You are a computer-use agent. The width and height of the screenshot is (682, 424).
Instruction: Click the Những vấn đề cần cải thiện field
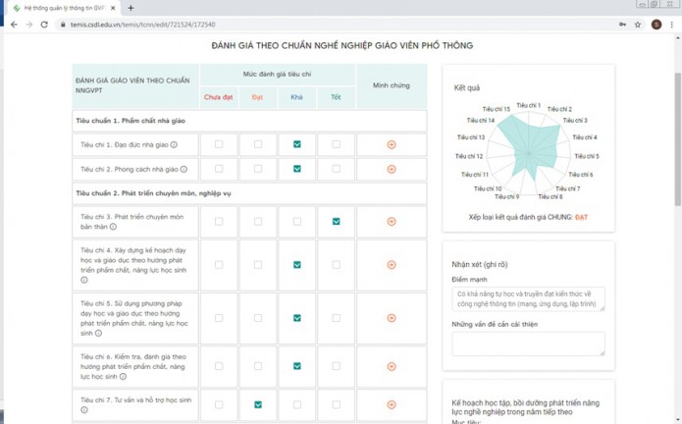click(528, 344)
